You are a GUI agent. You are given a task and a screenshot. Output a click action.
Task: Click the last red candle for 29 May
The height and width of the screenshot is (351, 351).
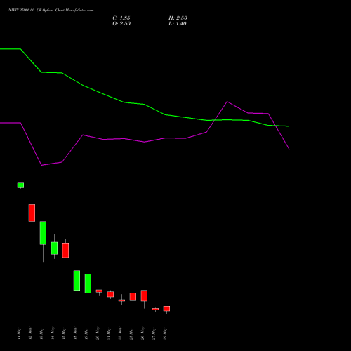click(166, 309)
